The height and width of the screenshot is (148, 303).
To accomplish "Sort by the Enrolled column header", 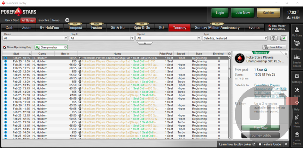I will coord(219,54).
